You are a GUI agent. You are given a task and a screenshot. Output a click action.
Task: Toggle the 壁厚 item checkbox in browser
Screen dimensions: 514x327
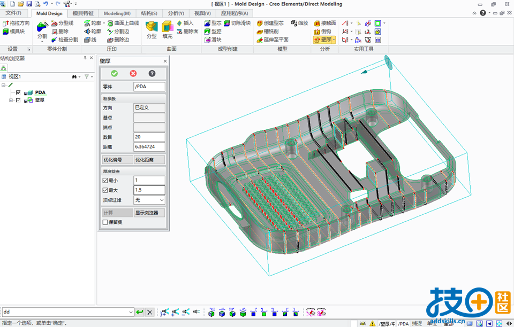pyautogui.click(x=18, y=100)
